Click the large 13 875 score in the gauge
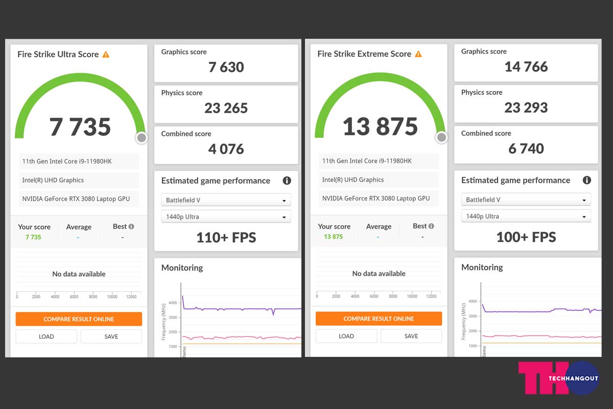 380,126
